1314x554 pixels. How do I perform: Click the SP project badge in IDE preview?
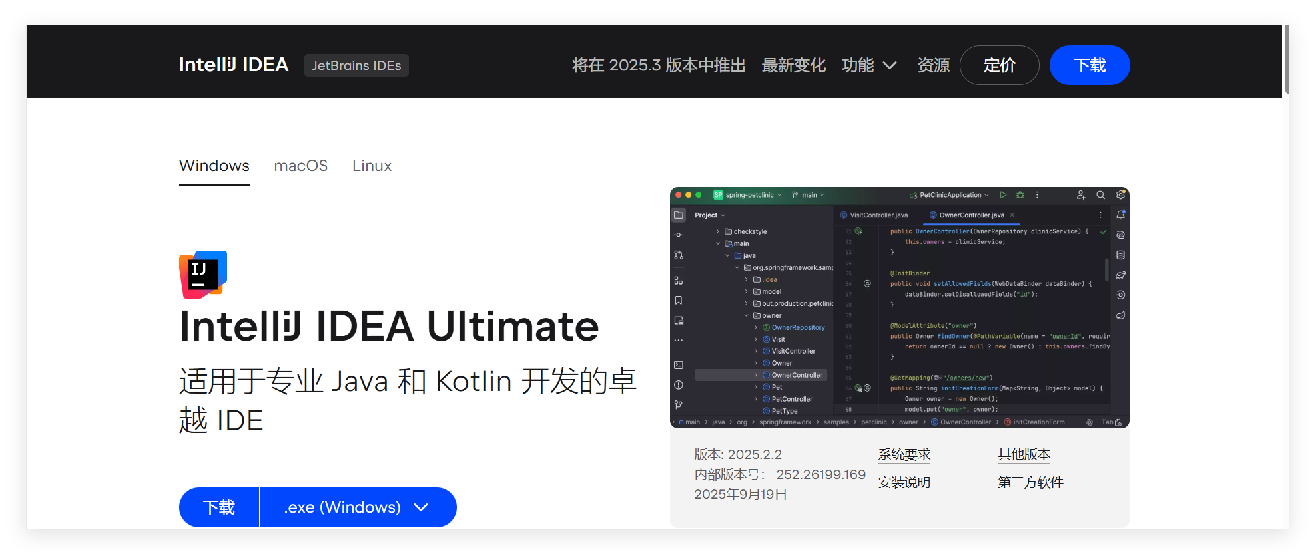[x=718, y=195]
